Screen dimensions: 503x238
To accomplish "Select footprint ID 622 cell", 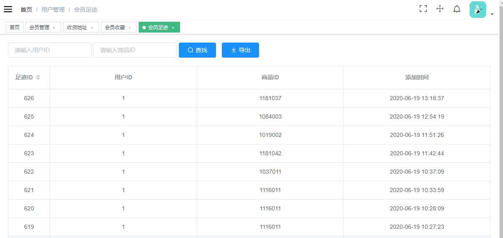I will tap(29, 172).
